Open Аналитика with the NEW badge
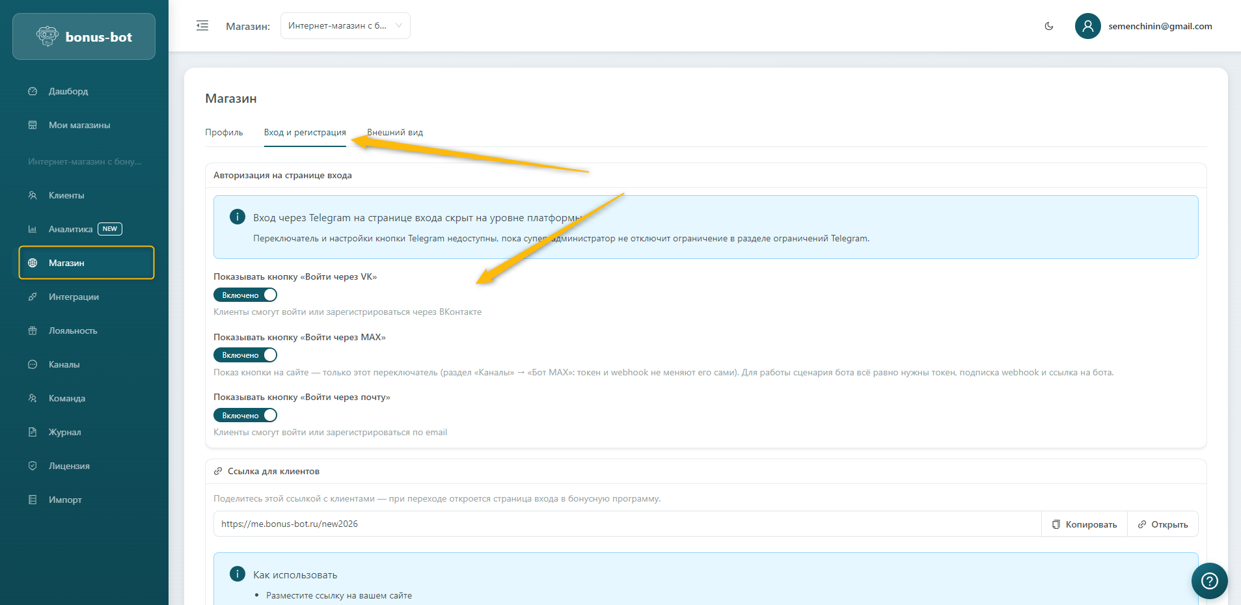This screenshot has width=1241, height=605. tap(71, 229)
